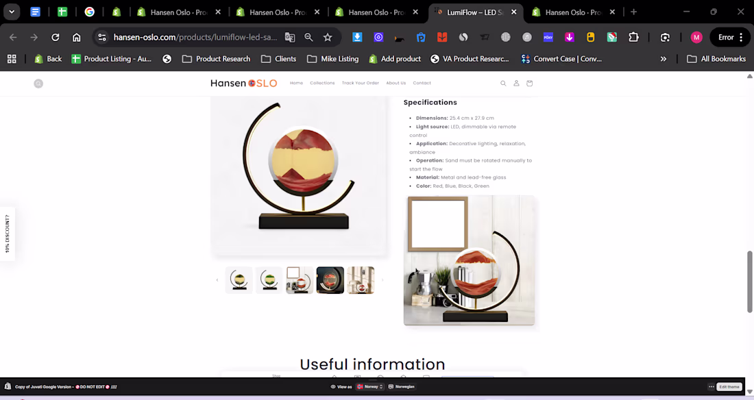Open the Clients bookmark folder
Image resolution: width=754 pixels, height=400 pixels.
(x=279, y=59)
